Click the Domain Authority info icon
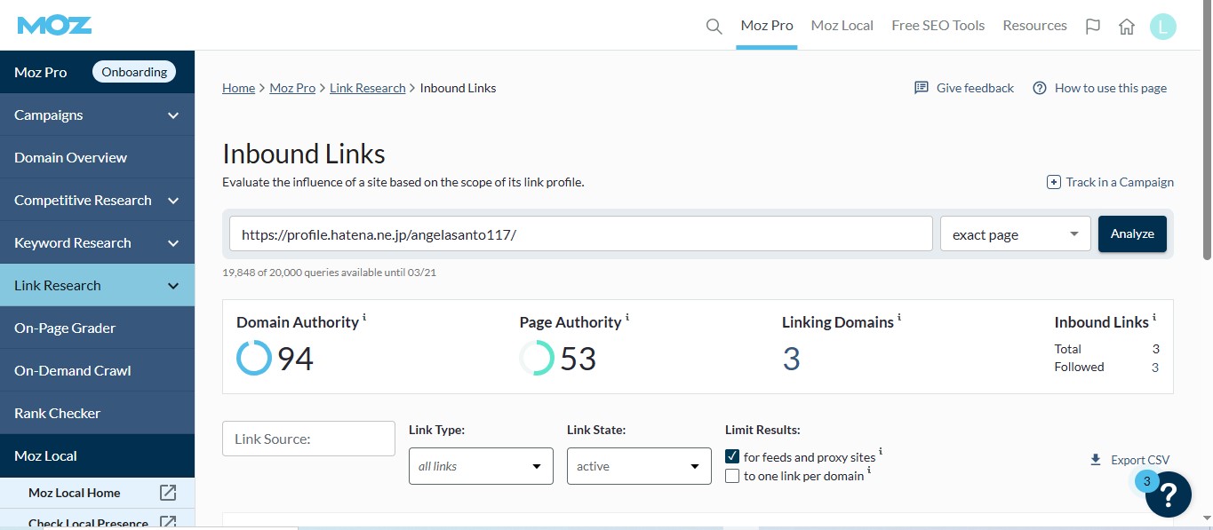1213x530 pixels. (364, 318)
